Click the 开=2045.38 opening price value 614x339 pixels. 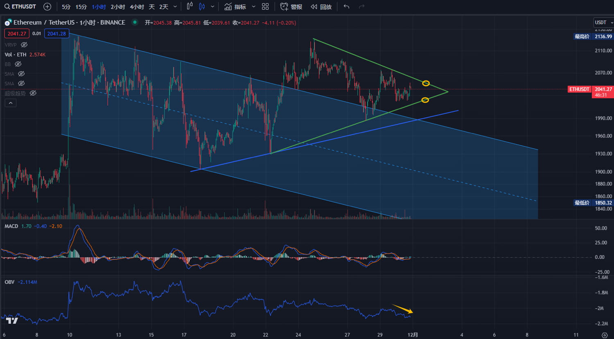(x=158, y=23)
